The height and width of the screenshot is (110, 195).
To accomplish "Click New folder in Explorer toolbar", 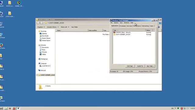I will coord(74,27).
